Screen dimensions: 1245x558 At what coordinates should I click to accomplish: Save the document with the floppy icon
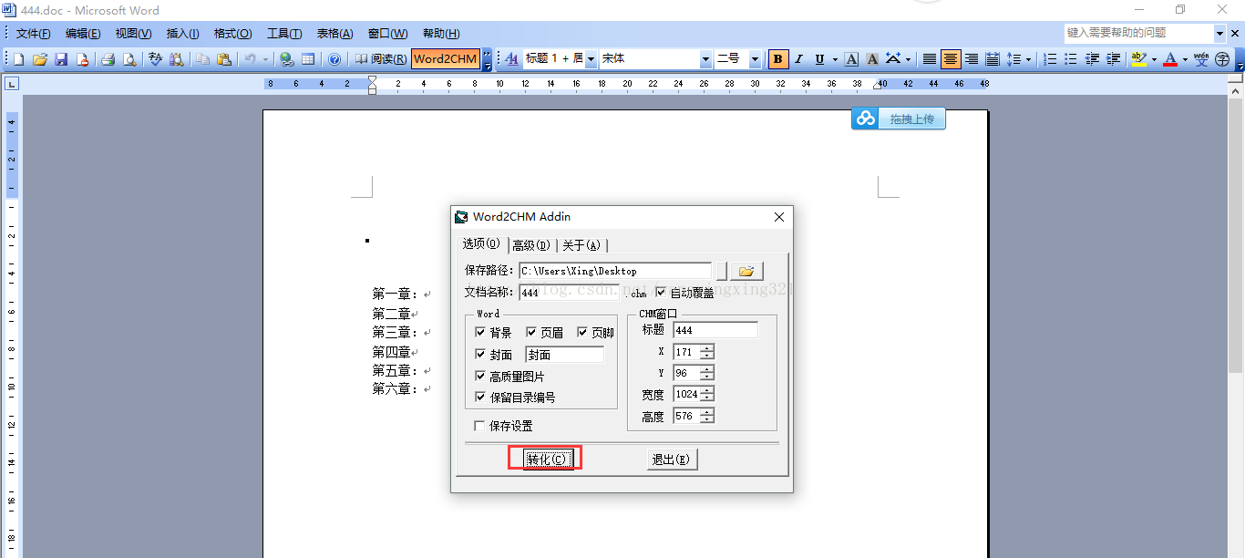point(61,59)
